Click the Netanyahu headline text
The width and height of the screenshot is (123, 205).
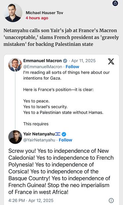[x=61, y=37]
